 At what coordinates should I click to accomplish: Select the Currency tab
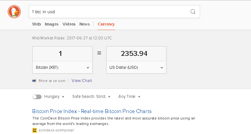(106, 24)
